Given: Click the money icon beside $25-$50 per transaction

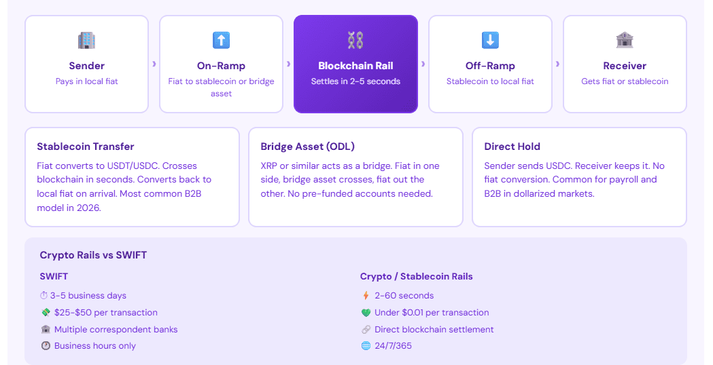Looking at the screenshot, I should (45, 313).
